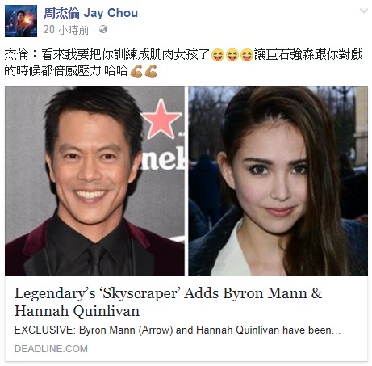Screen dimensions: 372x366
Task: Click the EXCLUSIVE: Byron Mann (Arrow) description text
Action: pyautogui.click(x=178, y=330)
